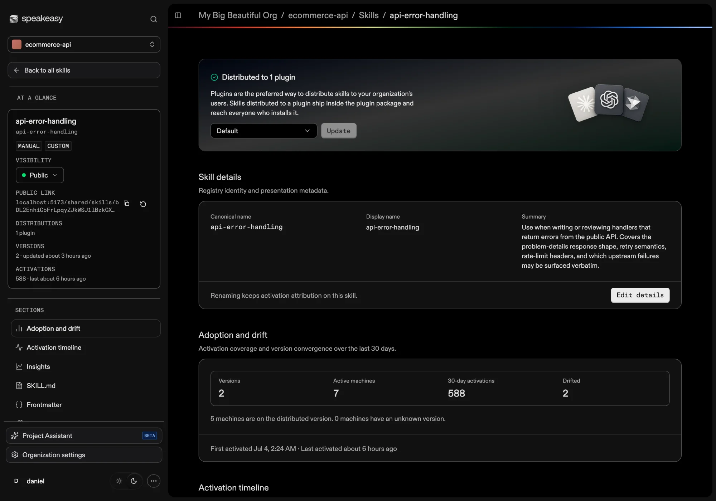Screen dimensions: 716x501
Task: Click the distributed check-circle icon
Action: click(x=214, y=77)
